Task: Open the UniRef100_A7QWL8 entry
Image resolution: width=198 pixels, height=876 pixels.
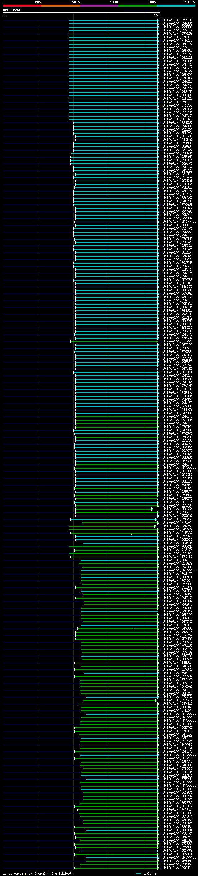Action: tap(178, 37)
